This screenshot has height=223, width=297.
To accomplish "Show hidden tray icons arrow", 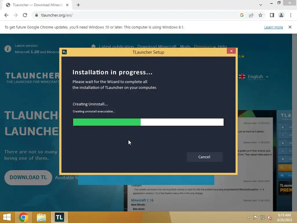I will pyautogui.click(x=249, y=217).
